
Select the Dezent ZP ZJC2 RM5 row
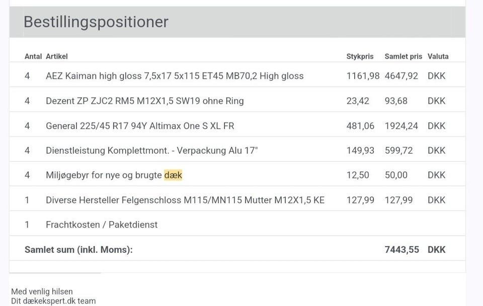pos(144,101)
